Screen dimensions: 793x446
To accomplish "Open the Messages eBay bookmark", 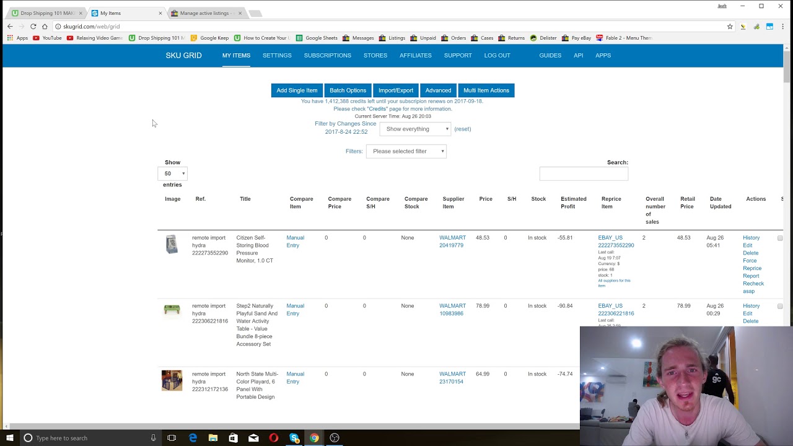I will pyautogui.click(x=358, y=38).
